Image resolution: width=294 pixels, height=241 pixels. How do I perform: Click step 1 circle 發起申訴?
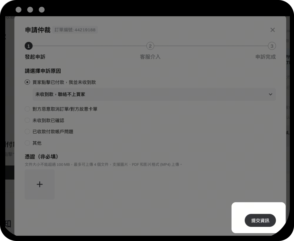[29, 46]
